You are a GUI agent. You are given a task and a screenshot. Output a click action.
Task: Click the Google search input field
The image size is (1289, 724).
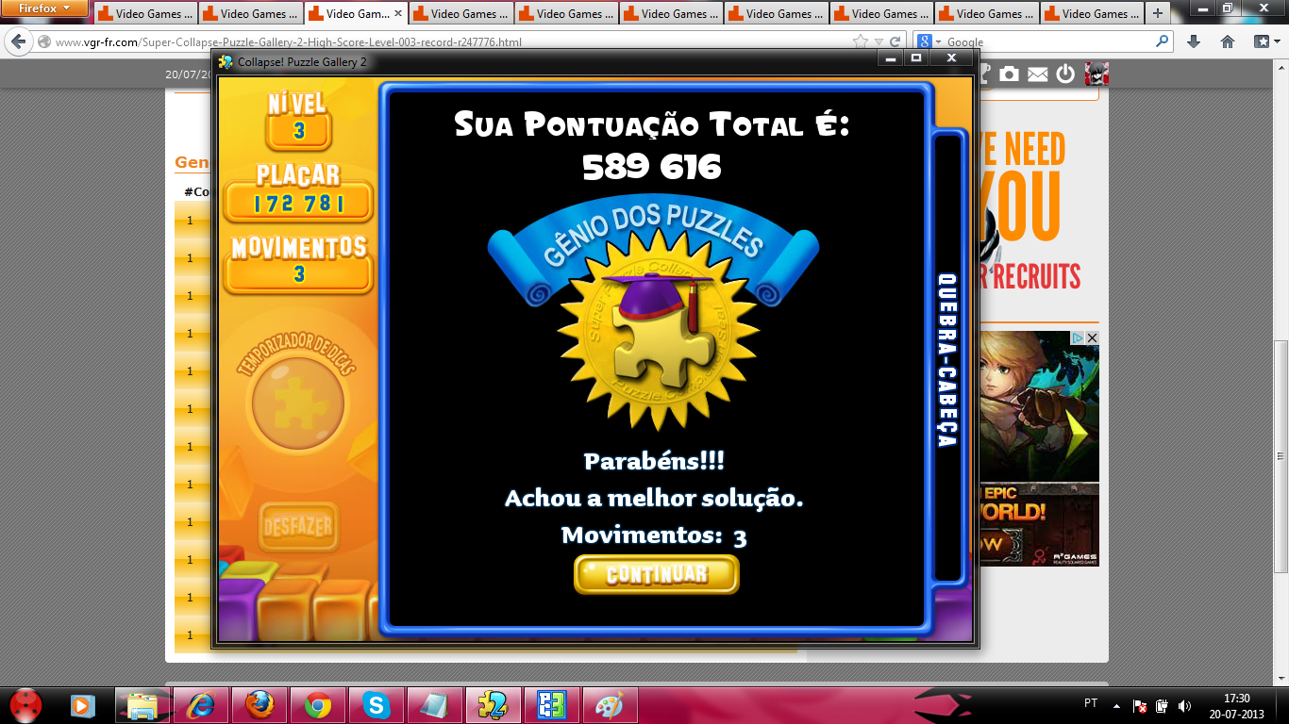click(x=1047, y=41)
